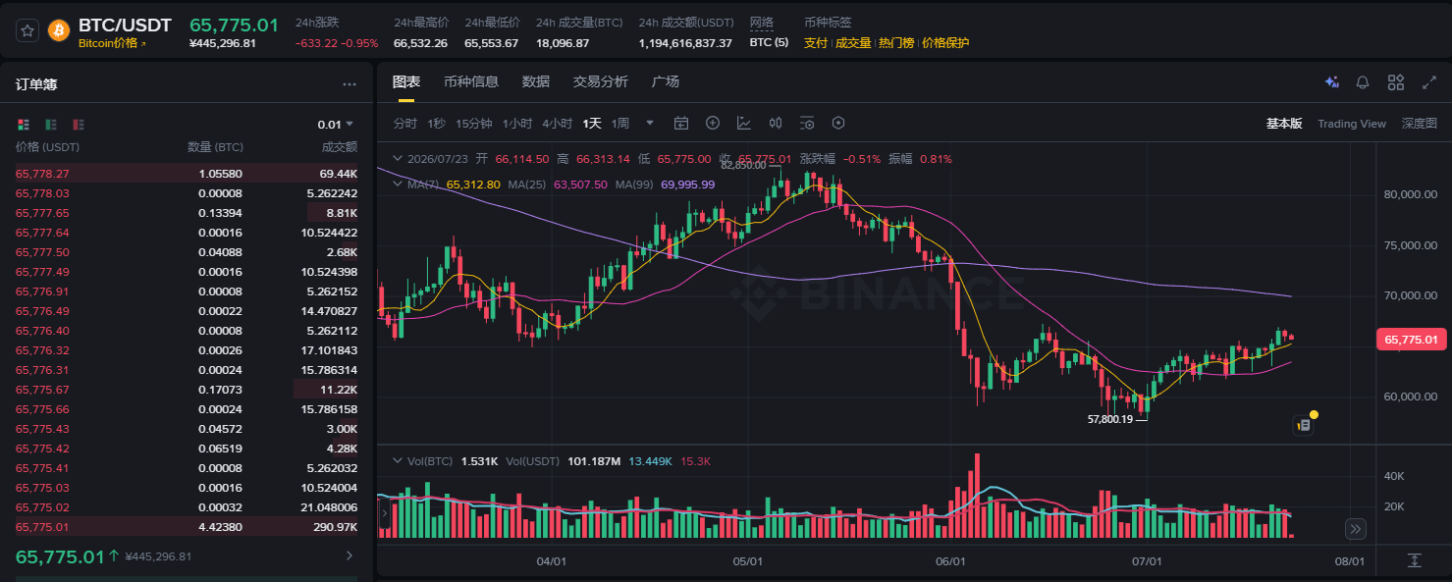Click the MA(7) legend value 65,312.80

(473, 185)
